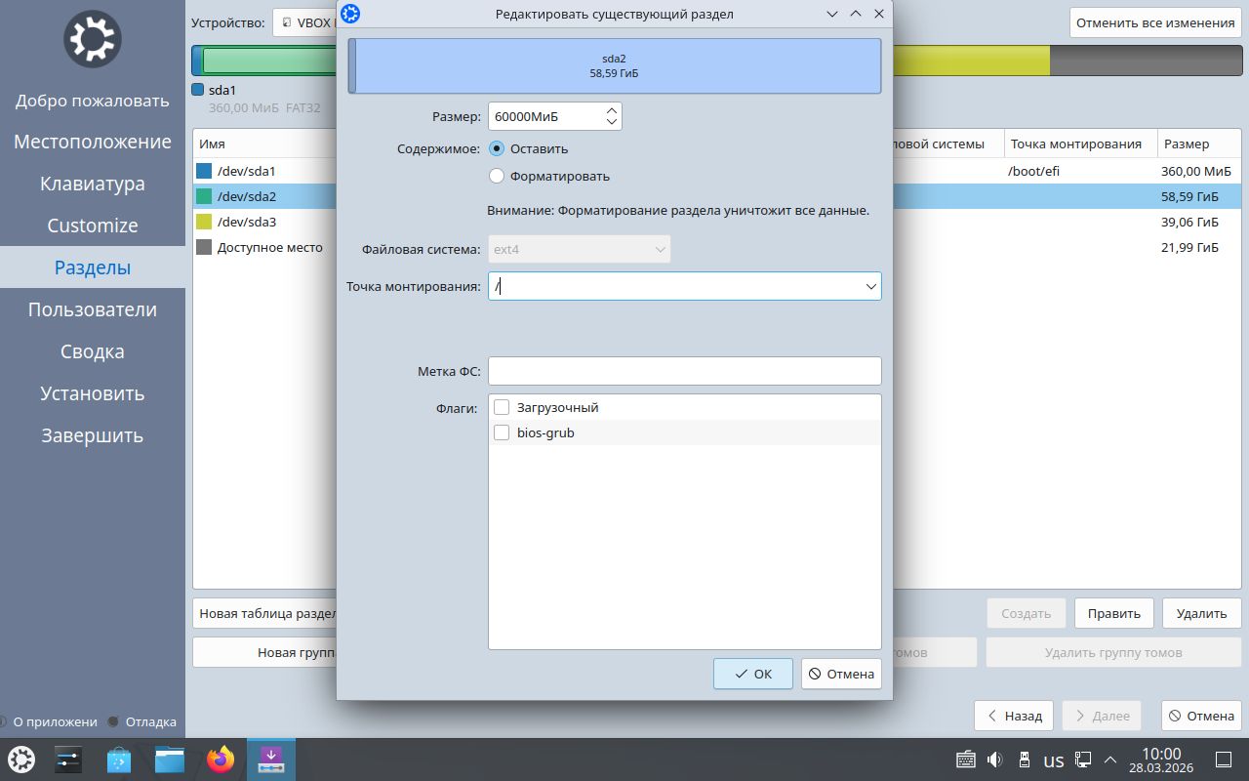Click gray free-space segment in disk bar
The image size is (1249, 781).
tap(1146, 61)
